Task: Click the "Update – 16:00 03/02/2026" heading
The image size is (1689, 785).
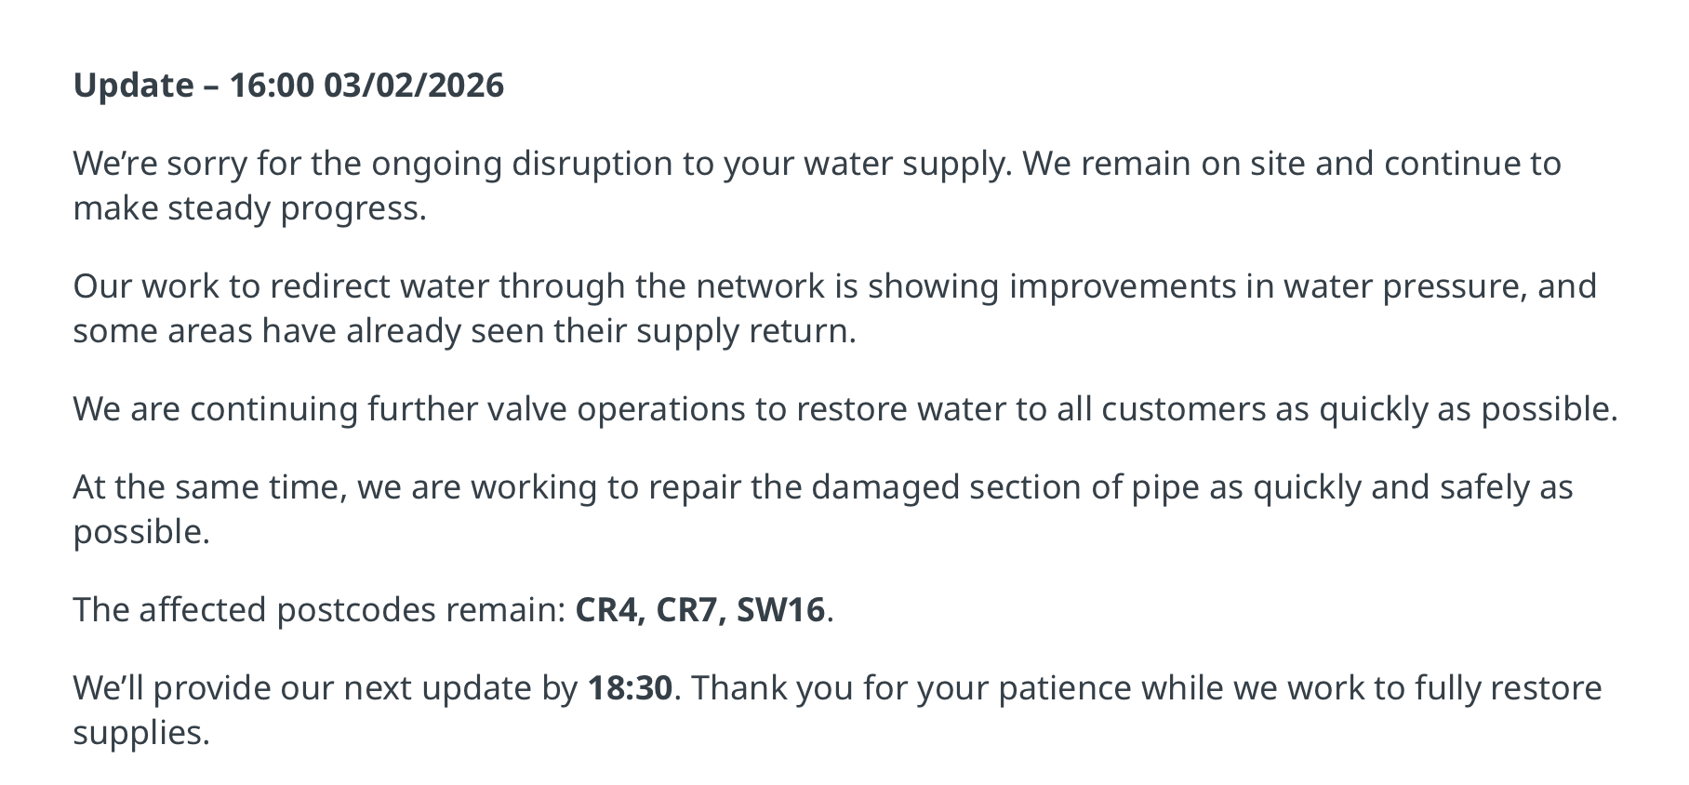Action: point(288,86)
